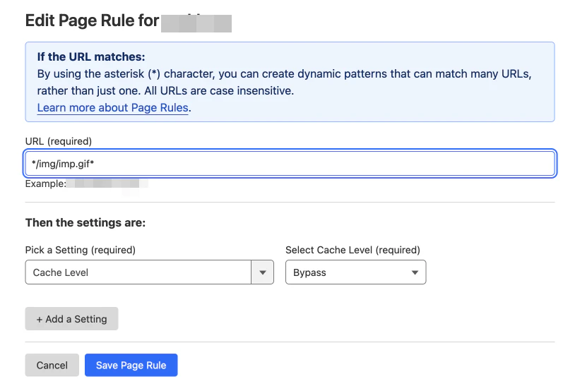Screen dimensions: 580x391
Task: Click the 'Example:' hint text
Action: click(45, 184)
